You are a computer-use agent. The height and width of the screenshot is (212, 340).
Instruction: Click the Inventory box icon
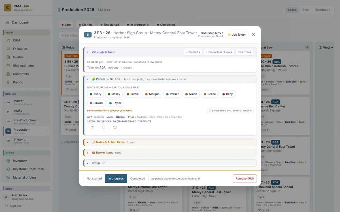[8, 161]
